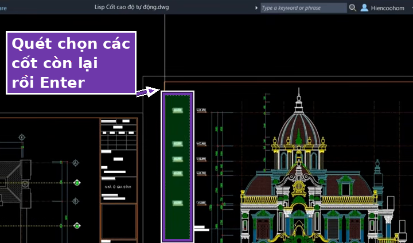
Task: Click the user account silhouette icon
Action: [x=364, y=8]
